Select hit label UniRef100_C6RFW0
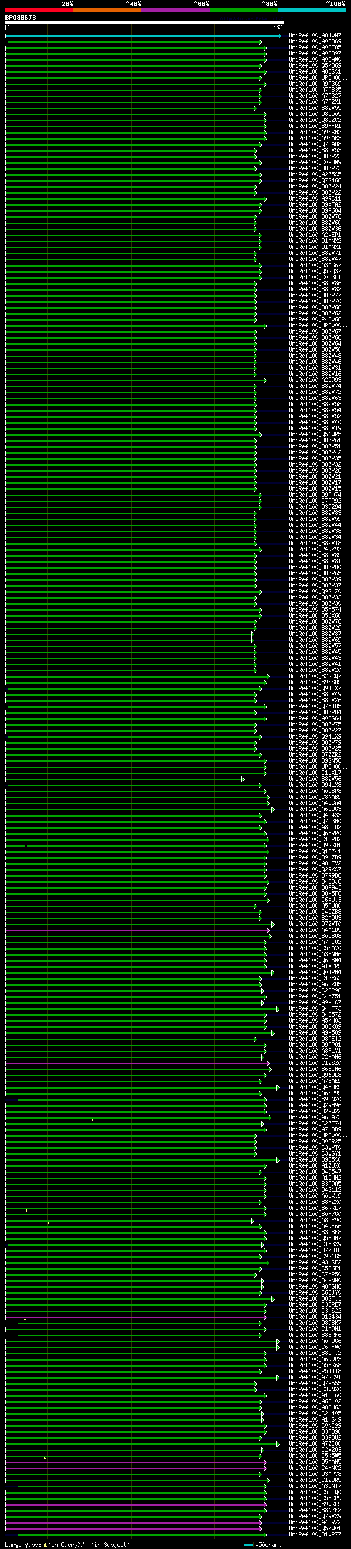This screenshot has height=1549, width=351. (315, 1347)
